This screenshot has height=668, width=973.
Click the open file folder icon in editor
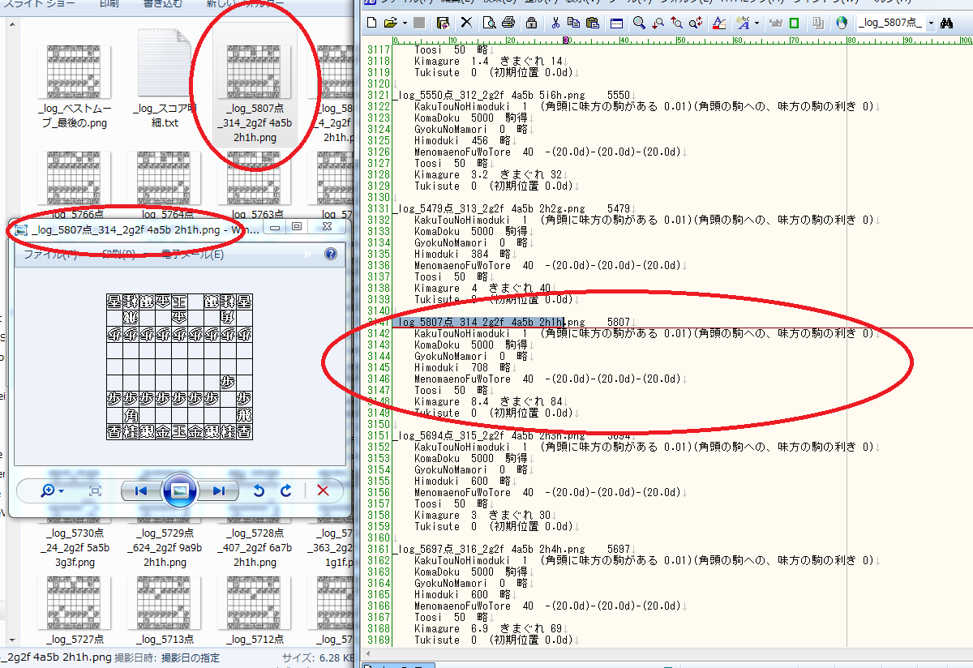pyautogui.click(x=390, y=23)
